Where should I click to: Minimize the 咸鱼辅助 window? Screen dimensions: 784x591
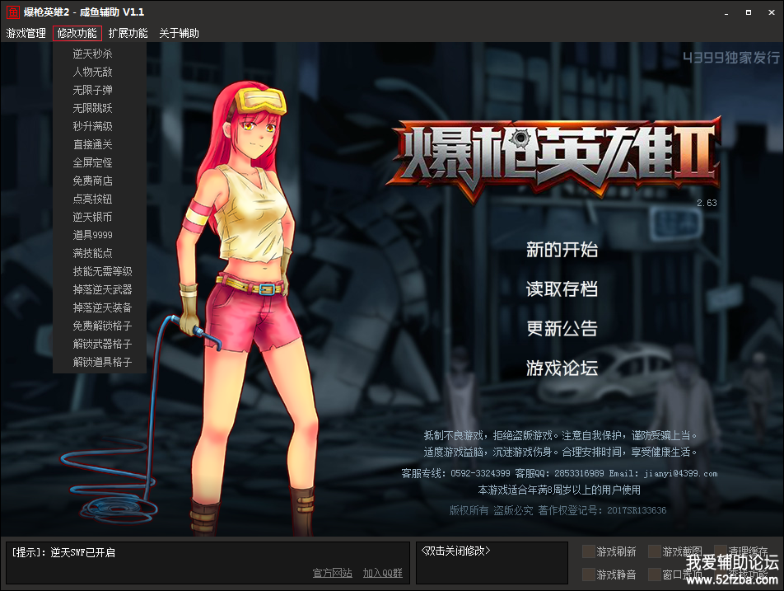tap(726, 12)
